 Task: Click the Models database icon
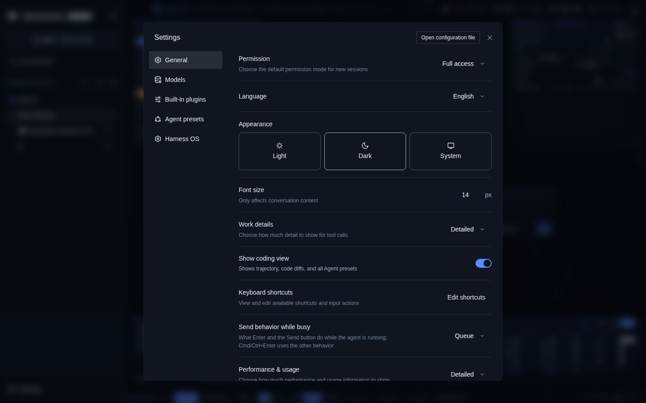[x=158, y=80]
